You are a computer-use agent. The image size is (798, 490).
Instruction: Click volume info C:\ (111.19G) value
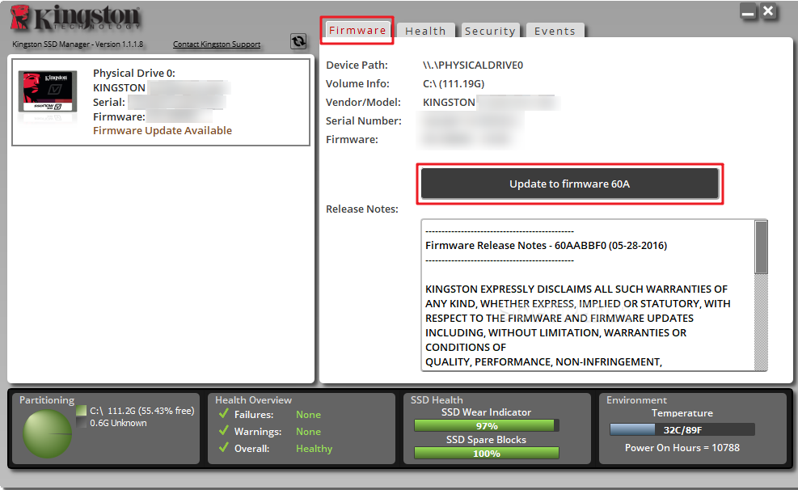[454, 83]
